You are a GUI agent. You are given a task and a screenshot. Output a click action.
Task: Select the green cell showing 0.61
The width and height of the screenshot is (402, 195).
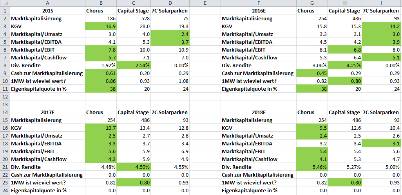coord(101,73)
